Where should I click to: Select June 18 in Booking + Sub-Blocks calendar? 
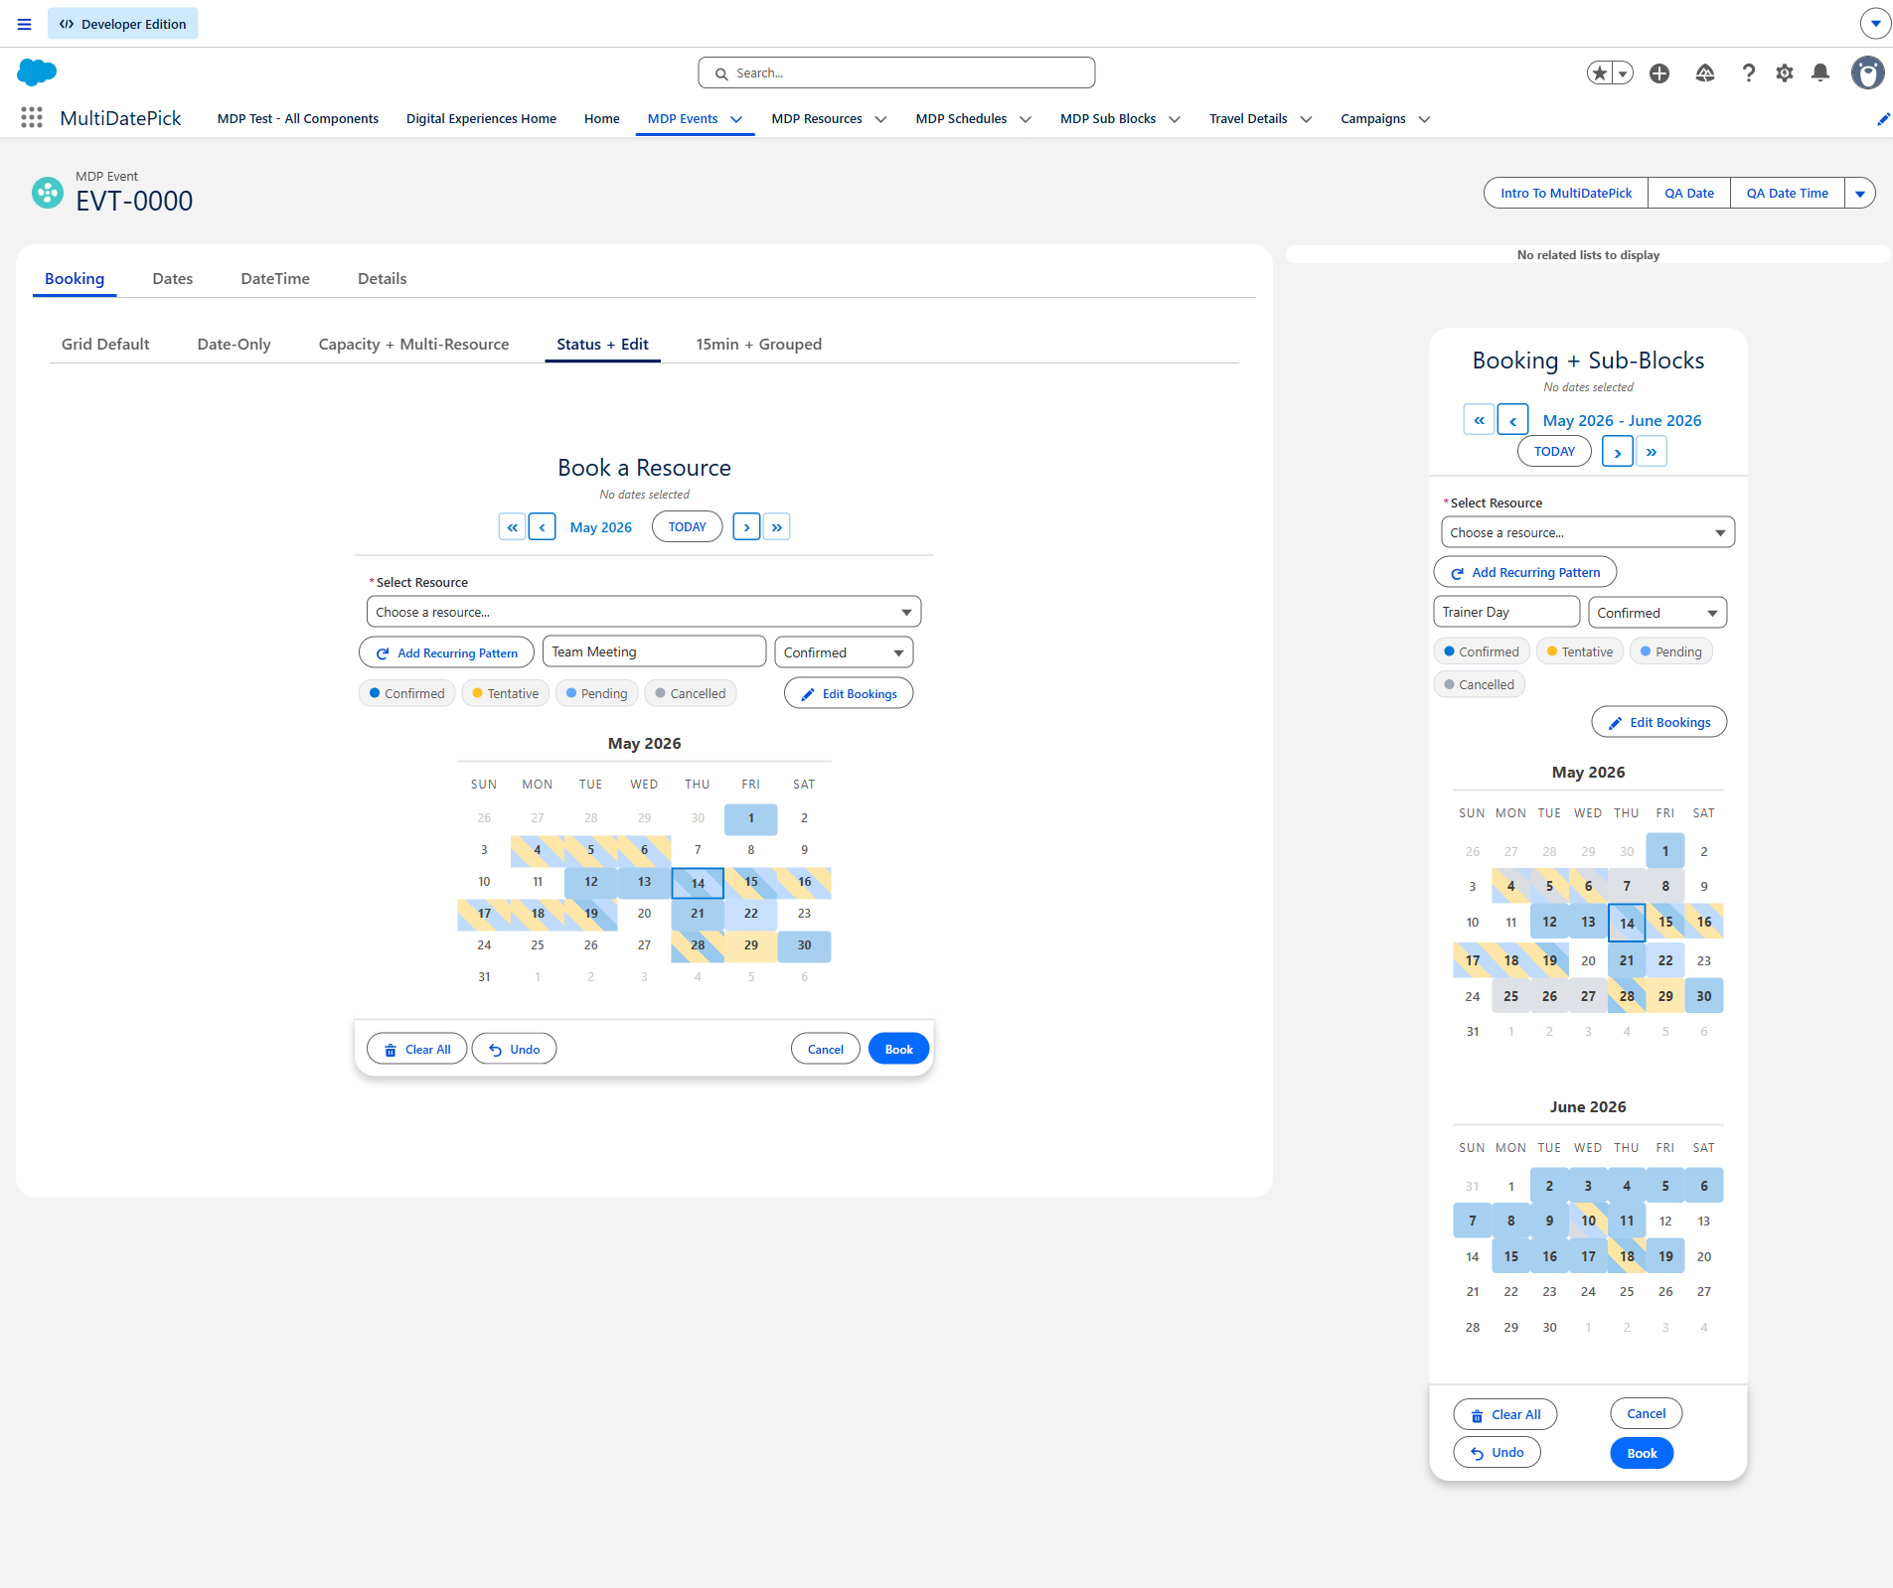point(1627,1256)
